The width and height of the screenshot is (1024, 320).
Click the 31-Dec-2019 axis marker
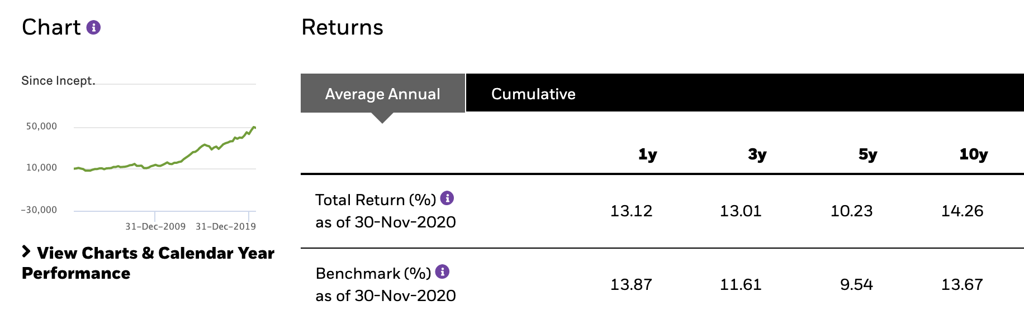pyautogui.click(x=226, y=226)
